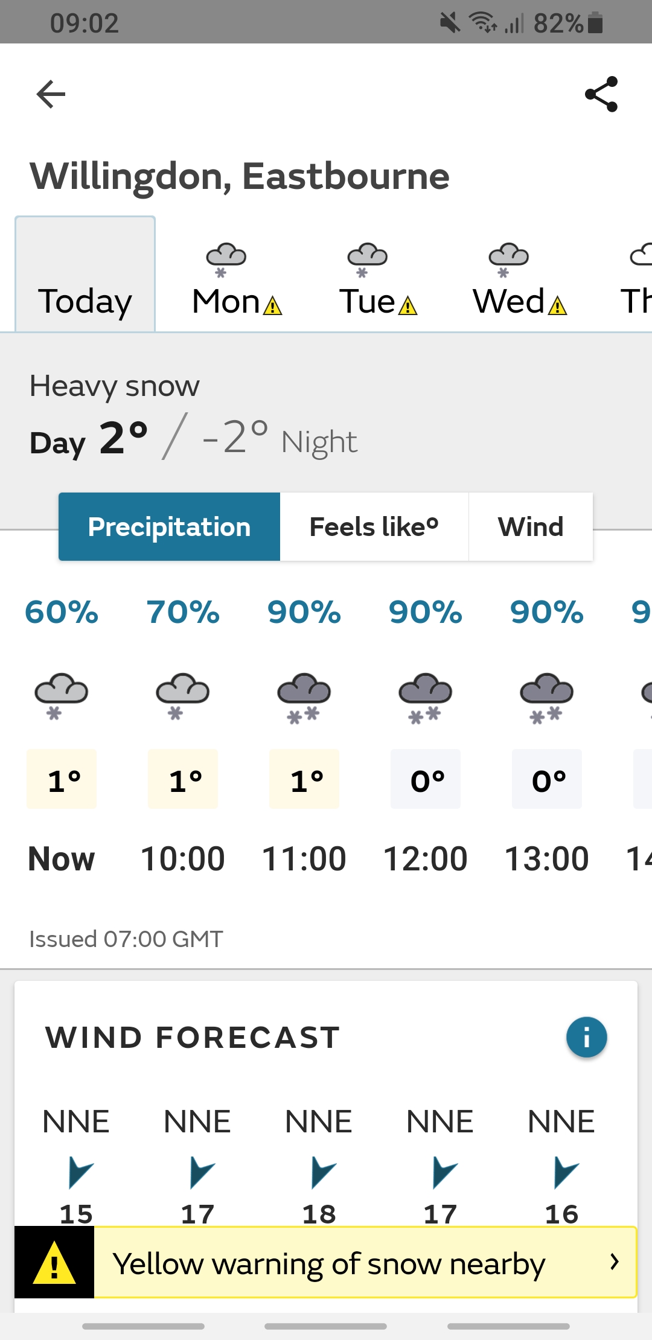This screenshot has height=1340, width=652.
Task: Tap the Willingdon, Eastbourne location title
Action: [x=240, y=176]
